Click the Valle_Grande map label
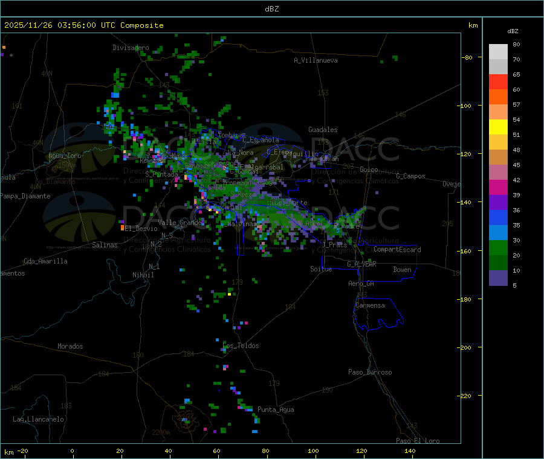 point(180,222)
